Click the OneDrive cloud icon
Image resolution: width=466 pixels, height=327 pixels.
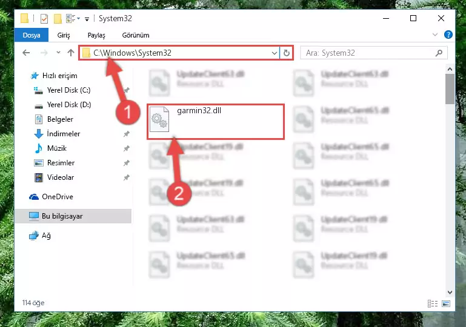pyautogui.click(x=34, y=197)
